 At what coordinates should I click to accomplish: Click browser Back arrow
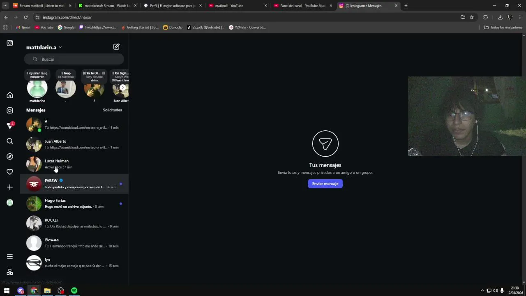click(x=6, y=17)
